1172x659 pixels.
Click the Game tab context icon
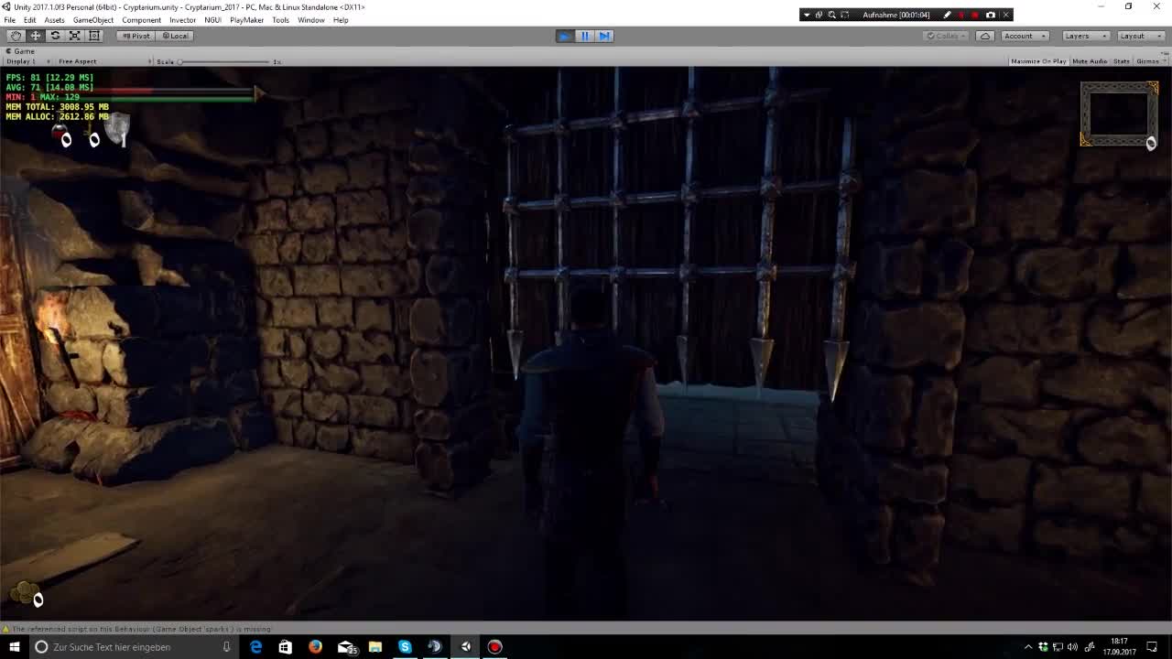9,50
